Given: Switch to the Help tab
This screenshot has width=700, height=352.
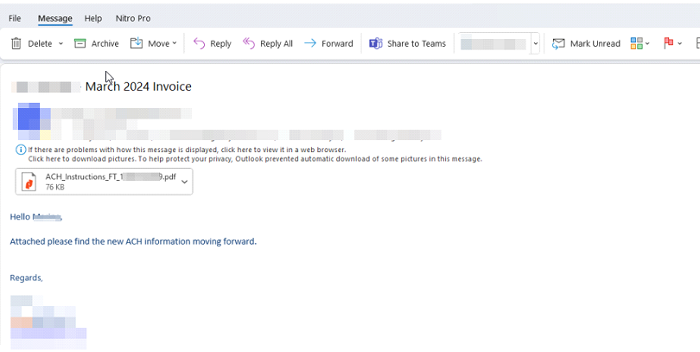Looking at the screenshot, I should [x=93, y=18].
